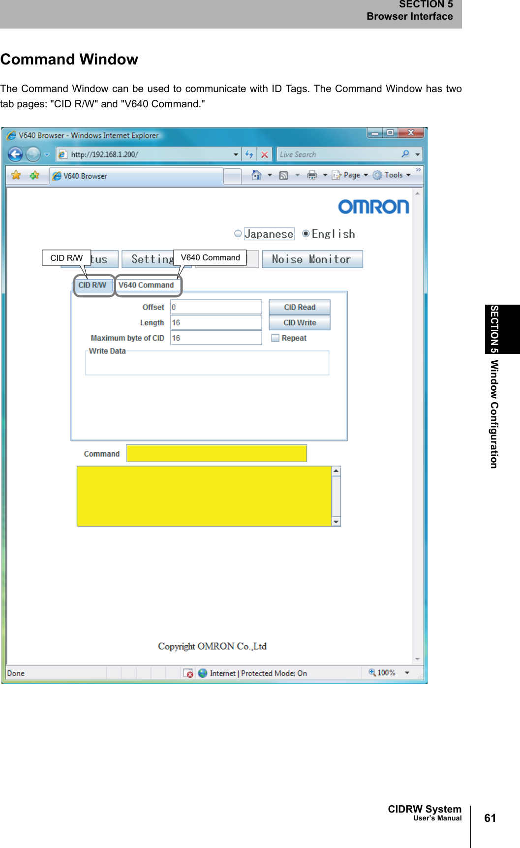Open the Noise Monitor page
520x848 pixels.
[312, 259]
